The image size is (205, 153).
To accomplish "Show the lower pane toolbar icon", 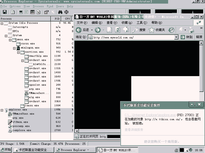I will (x=32, y=12).
